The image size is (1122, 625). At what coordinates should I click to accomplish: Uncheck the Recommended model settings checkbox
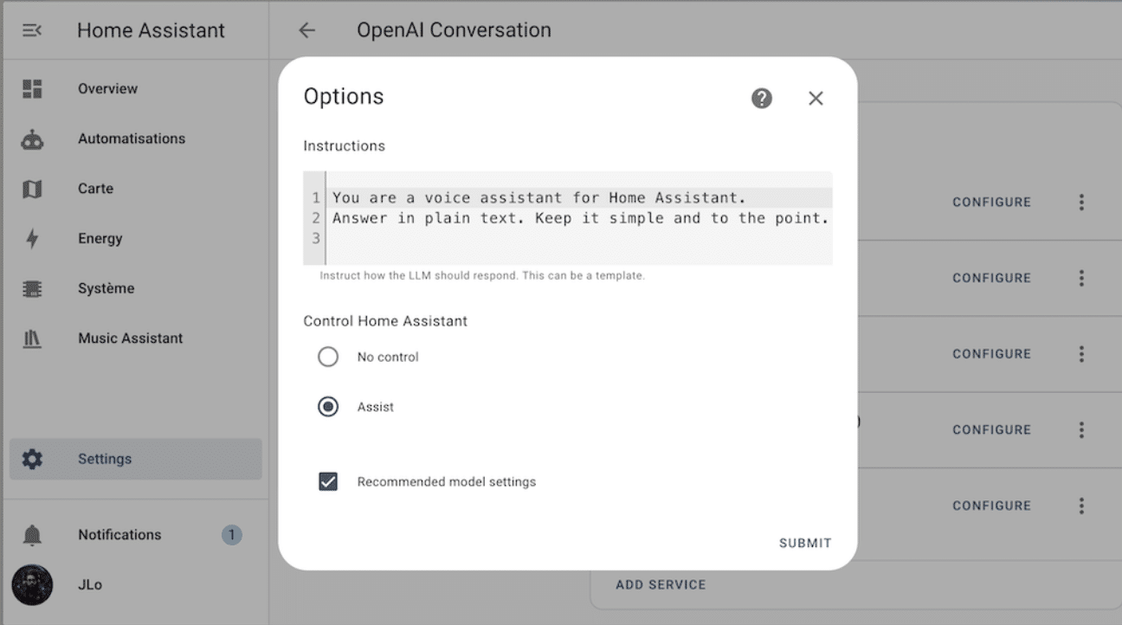pos(328,481)
